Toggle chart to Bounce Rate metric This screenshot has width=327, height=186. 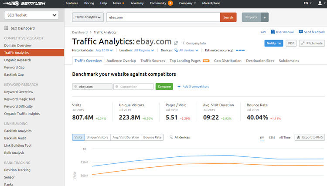152,137
